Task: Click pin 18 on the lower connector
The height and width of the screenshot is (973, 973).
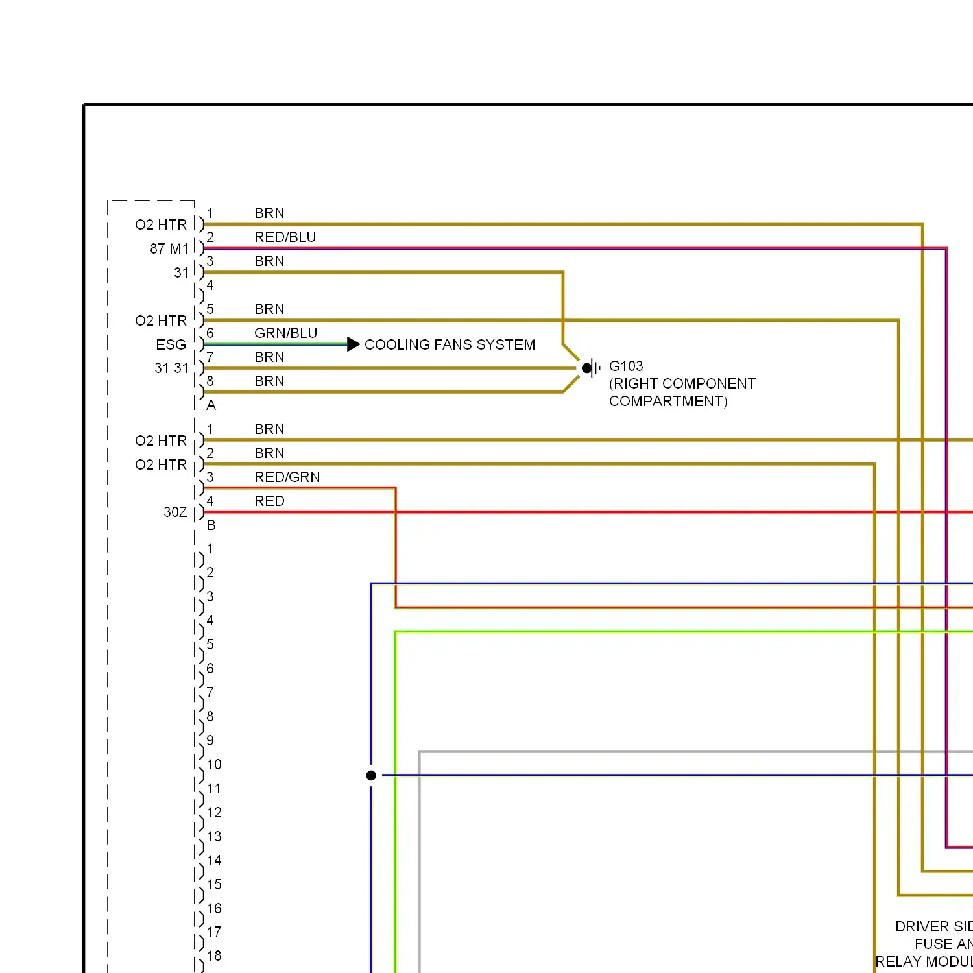Action: 214,955
